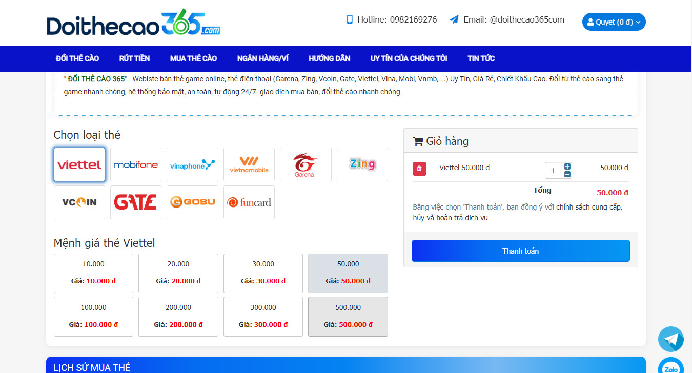Open the Quyet (0 đ) account dropdown
Viewport: 692px width, 373px height.
[x=614, y=22]
